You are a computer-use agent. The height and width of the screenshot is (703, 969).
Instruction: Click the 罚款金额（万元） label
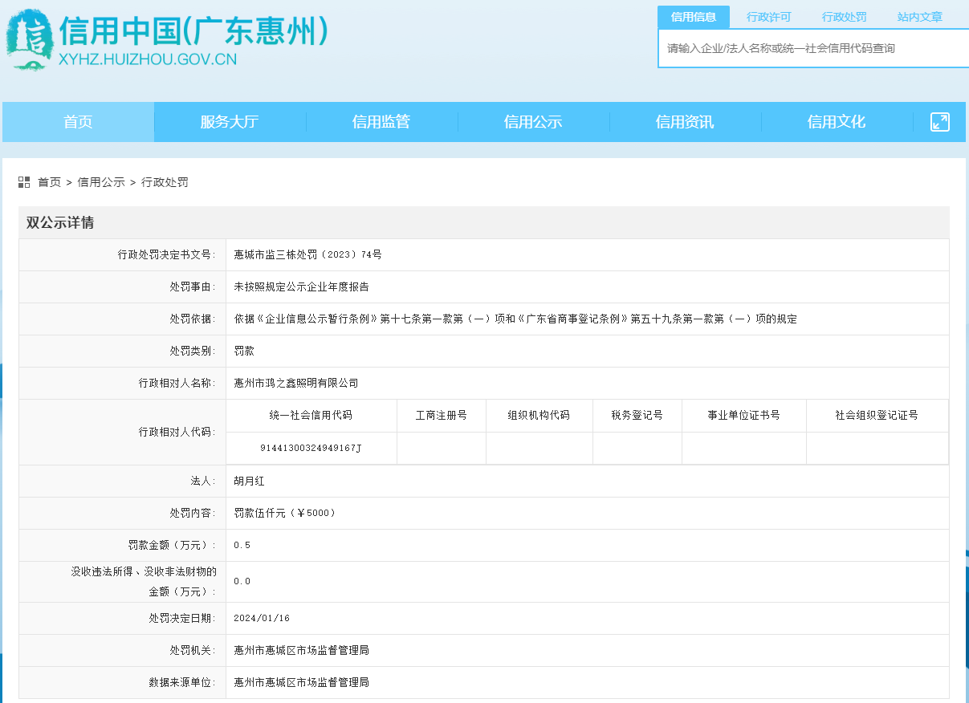click(x=173, y=545)
